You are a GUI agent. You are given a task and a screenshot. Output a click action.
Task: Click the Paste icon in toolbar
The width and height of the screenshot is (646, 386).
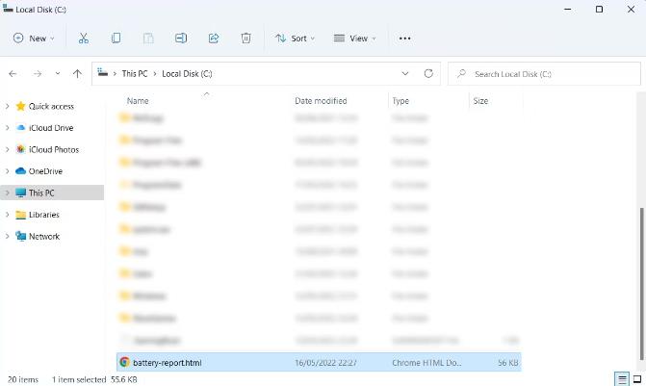[x=148, y=39]
